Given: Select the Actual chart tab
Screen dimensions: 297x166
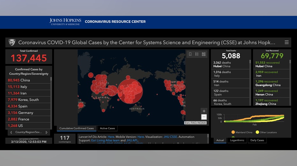Looking at the screenshot, I should tap(220, 140).
